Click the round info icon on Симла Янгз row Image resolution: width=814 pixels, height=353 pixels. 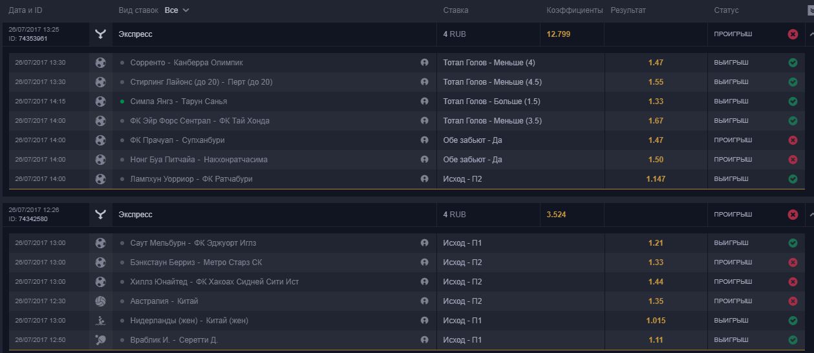tap(424, 102)
